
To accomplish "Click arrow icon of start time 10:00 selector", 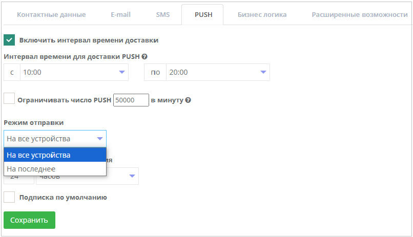I will 121,72.
